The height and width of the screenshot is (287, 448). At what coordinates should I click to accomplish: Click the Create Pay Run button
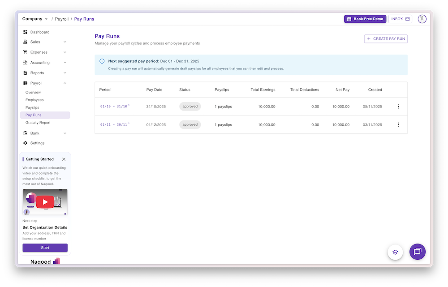(x=386, y=39)
